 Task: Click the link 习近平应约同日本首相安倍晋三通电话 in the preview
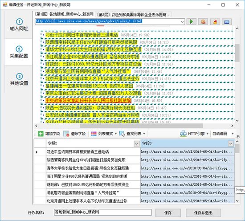click(x=82, y=35)
